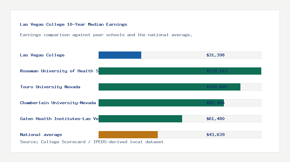This screenshot has height=162, width=290.
Task: Click the "Roseman University of Health S" row label
Action: (x=59, y=71)
